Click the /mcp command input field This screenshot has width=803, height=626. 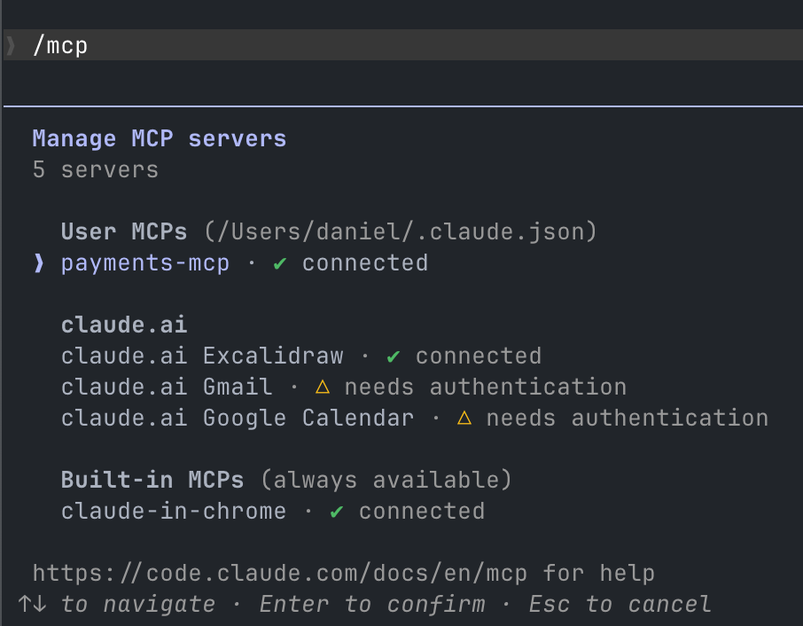[61, 44]
